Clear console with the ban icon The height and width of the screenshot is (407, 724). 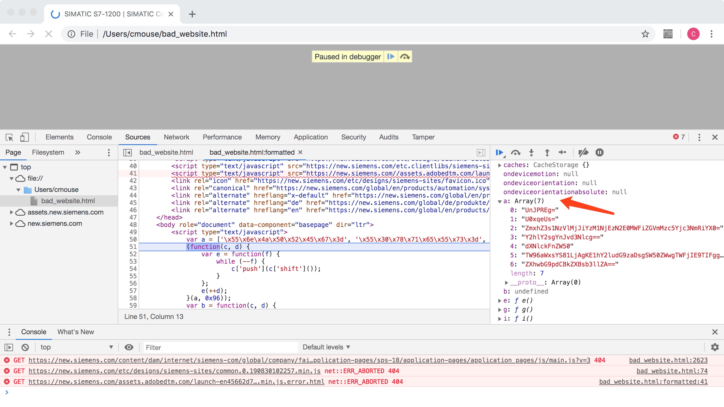click(x=25, y=347)
